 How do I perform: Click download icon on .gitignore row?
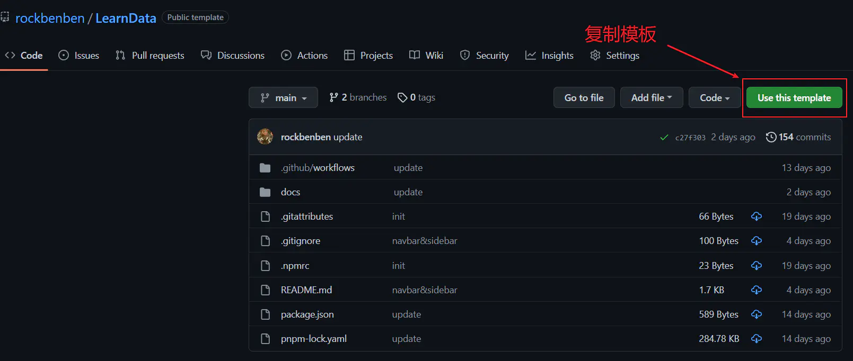point(757,241)
